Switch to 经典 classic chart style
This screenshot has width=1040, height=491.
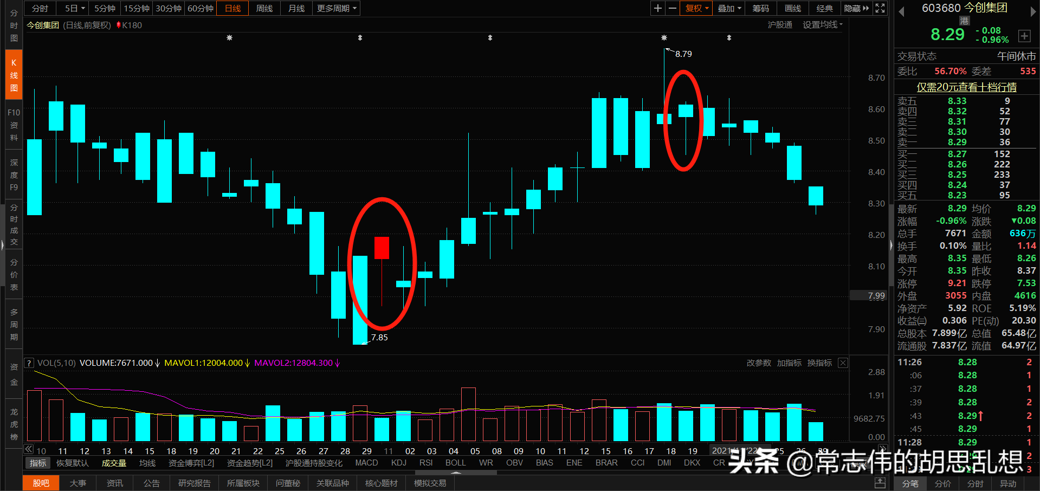point(824,8)
